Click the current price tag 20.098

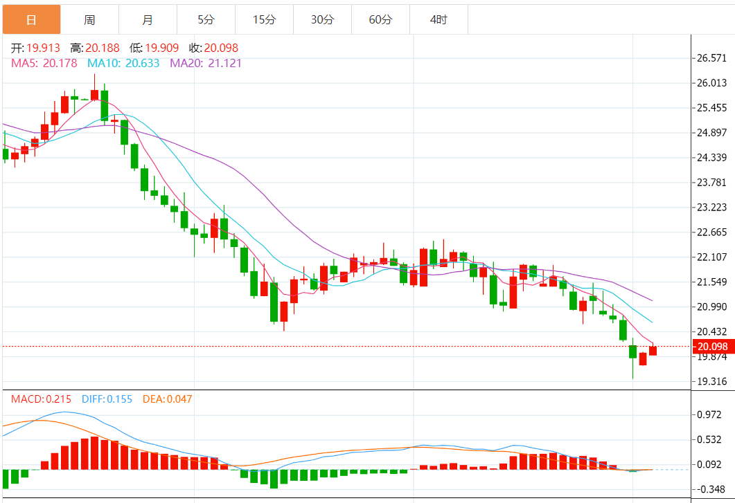713,347
